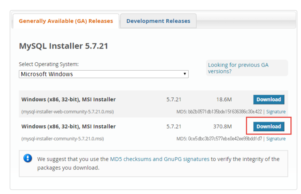This screenshot has width=301, height=194.
Task: Click the MD5 hash starting with bb2b0571
Action: click(225, 112)
